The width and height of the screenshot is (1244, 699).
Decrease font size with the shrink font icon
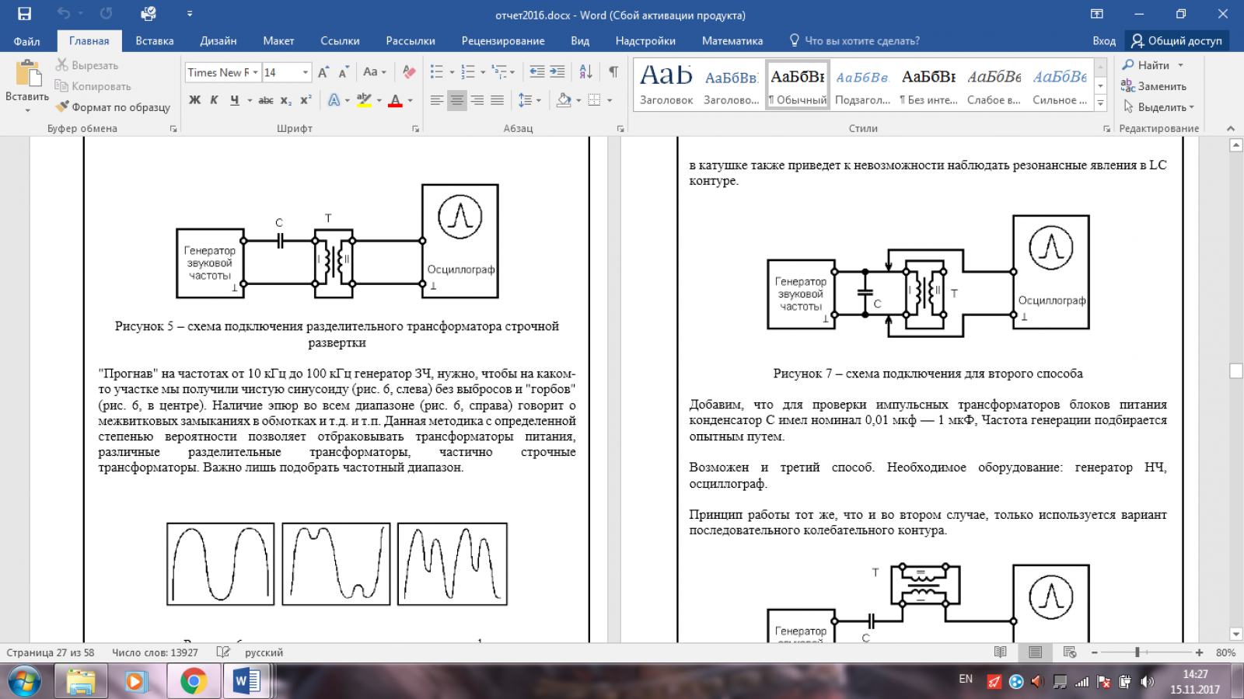coord(343,72)
